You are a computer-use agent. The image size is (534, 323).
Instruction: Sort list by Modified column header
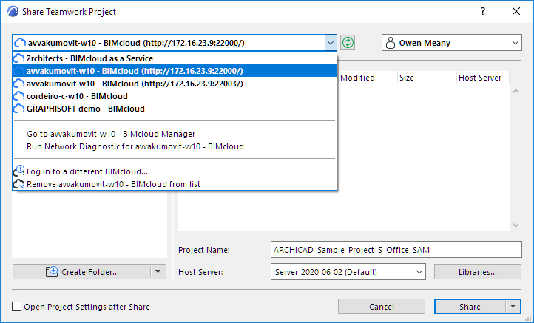[357, 78]
